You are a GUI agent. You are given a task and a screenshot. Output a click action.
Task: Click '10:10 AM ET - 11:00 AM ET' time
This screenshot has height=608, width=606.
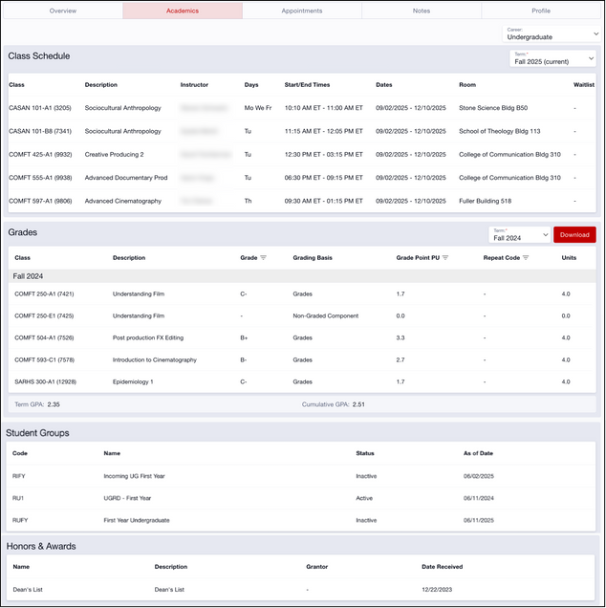coord(324,108)
